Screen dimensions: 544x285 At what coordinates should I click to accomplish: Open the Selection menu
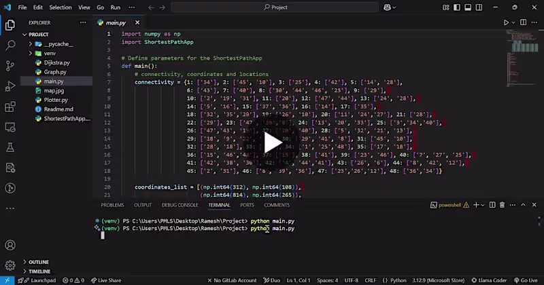click(61, 7)
